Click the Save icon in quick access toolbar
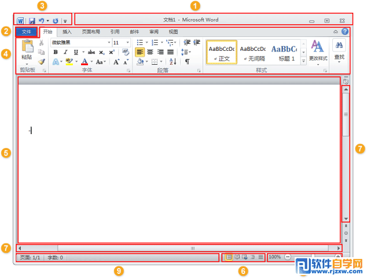Screen dimensions: 367x278 (32, 21)
